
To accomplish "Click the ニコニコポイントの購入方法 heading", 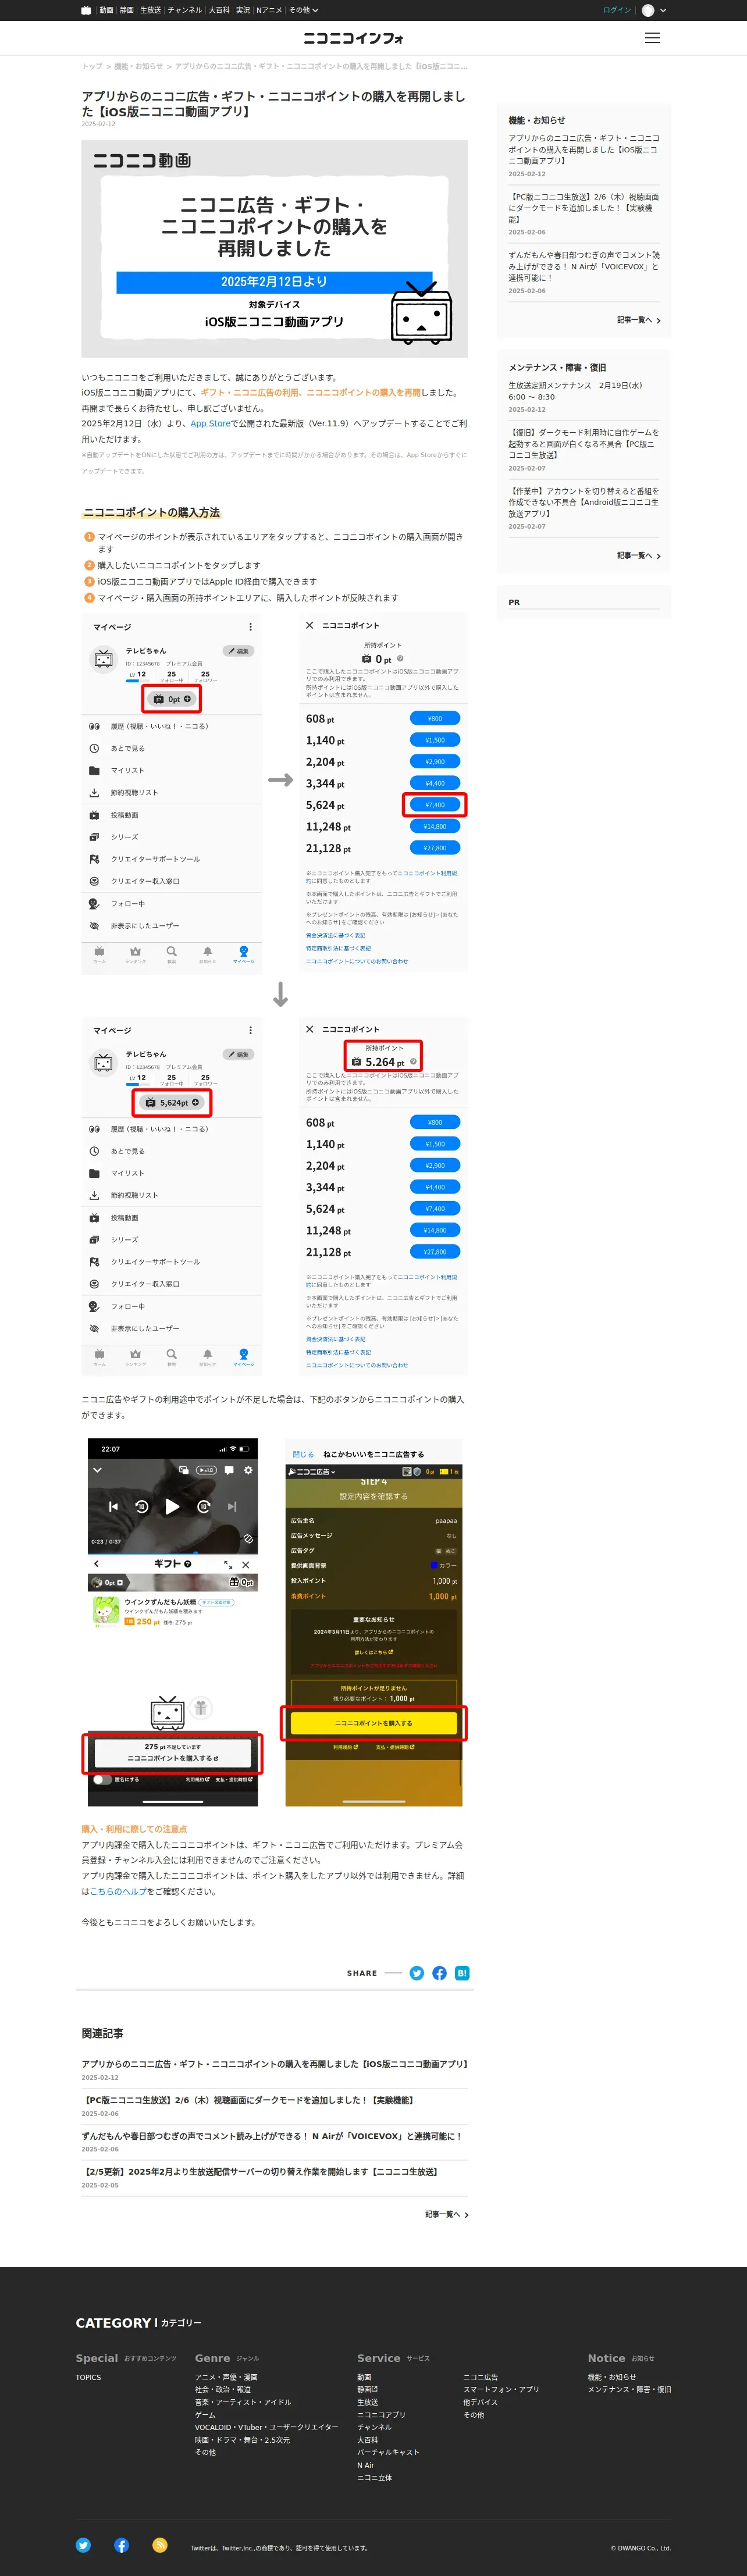I will (x=152, y=512).
